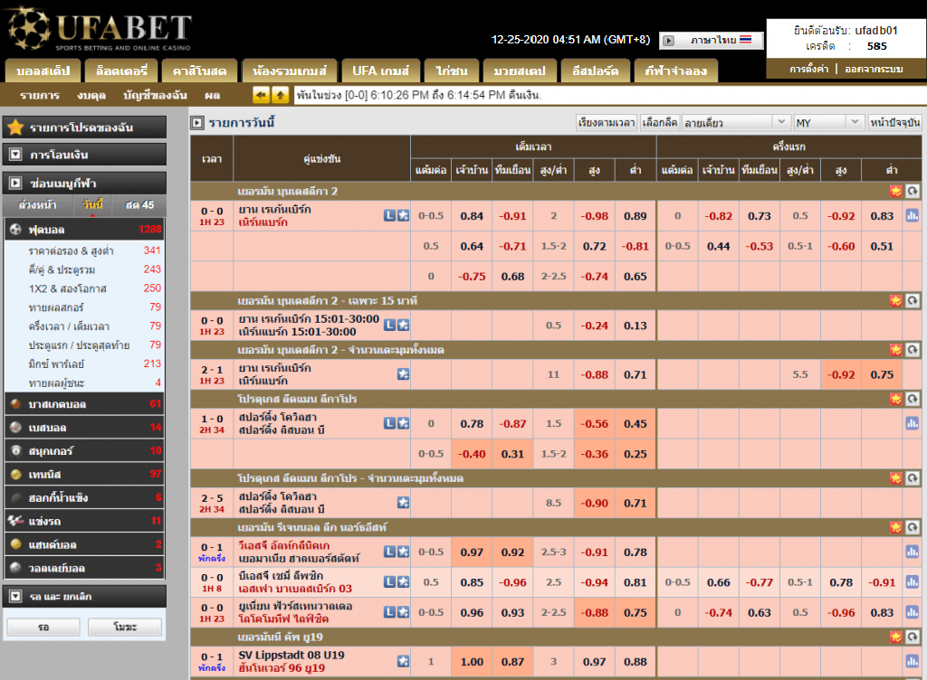Open live stream icon for ยาน เรเก้นเบิร์ก match
The height and width of the screenshot is (680, 927).
coord(389,215)
